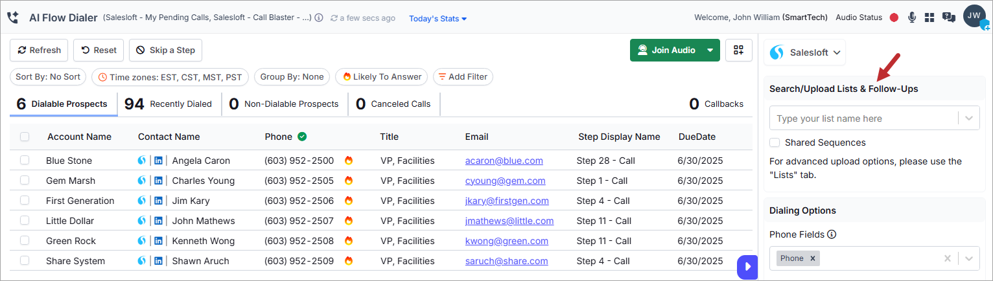Viewport: 993px width, 281px height.
Task: Switch to the Canceled Calls tab
Action: [393, 104]
